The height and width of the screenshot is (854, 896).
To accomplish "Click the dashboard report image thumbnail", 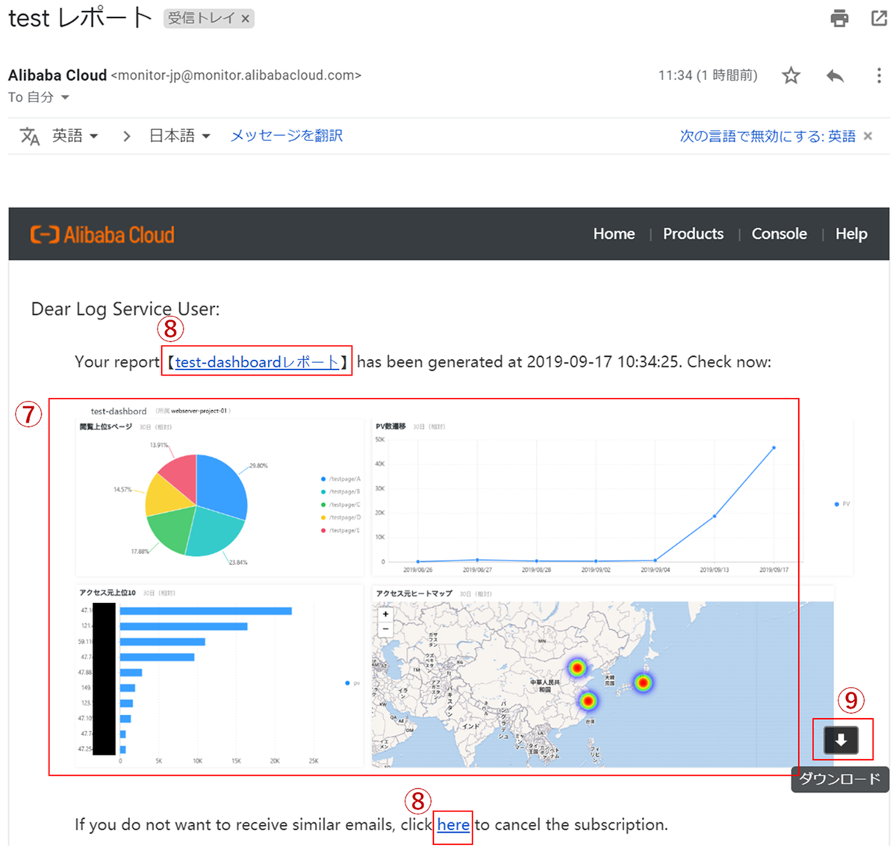I will click(463, 587).
